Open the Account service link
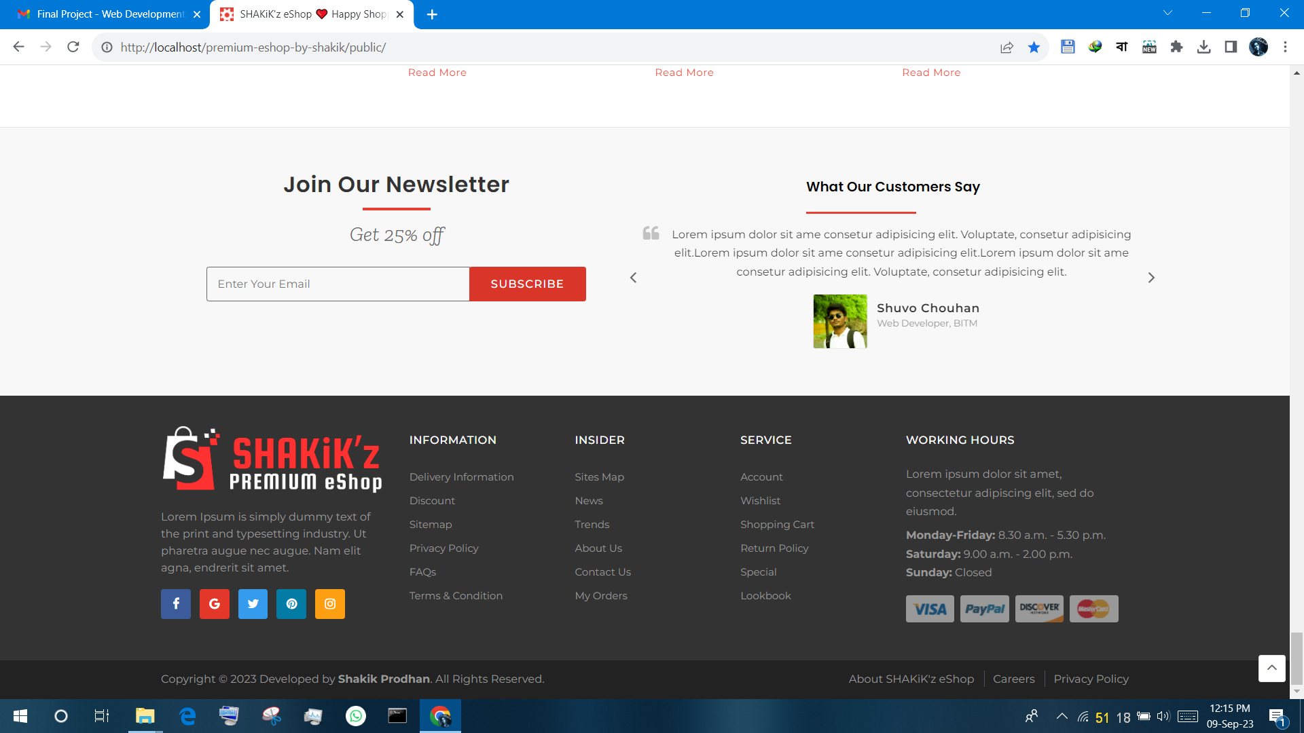The width and height of the screenshot is (1304, 733). [761, 477]
